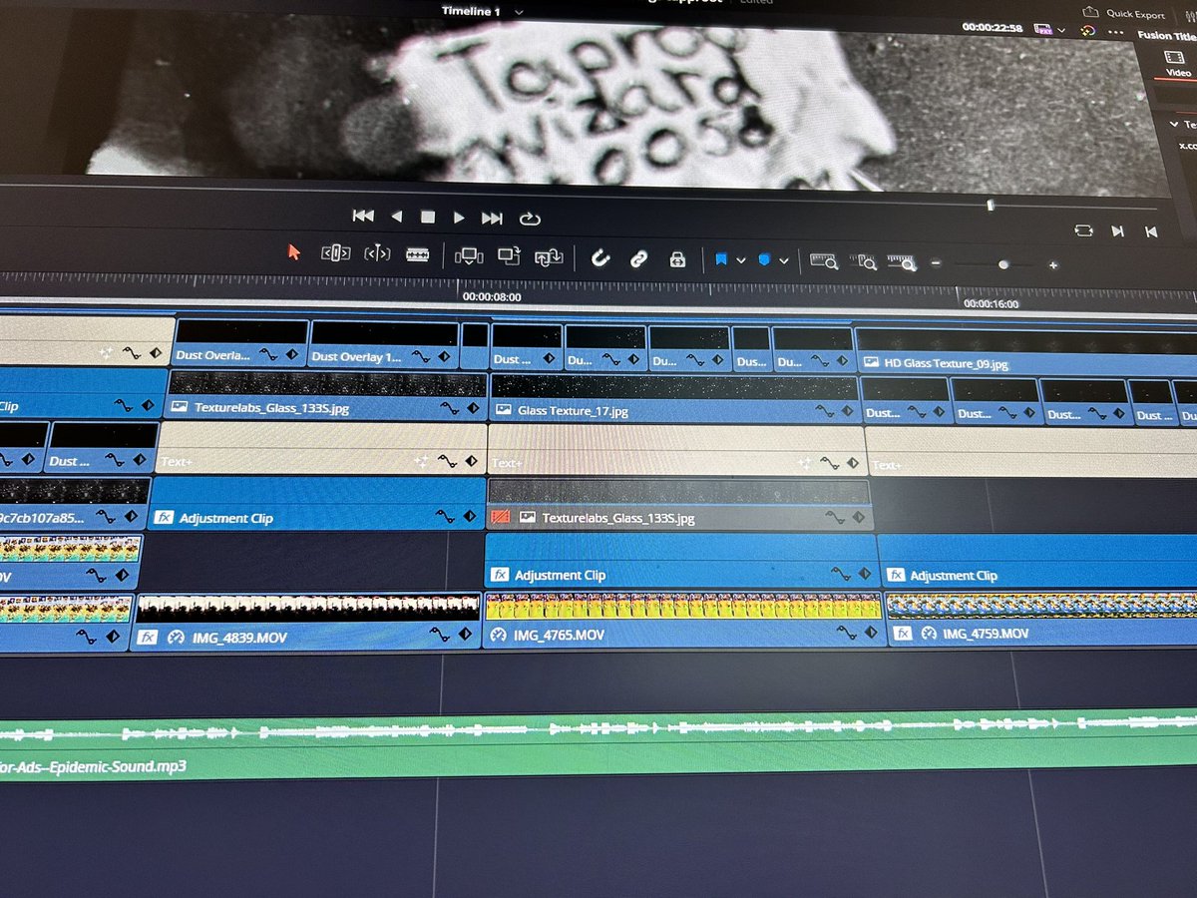Toggle Position Lock padlock

677,259
